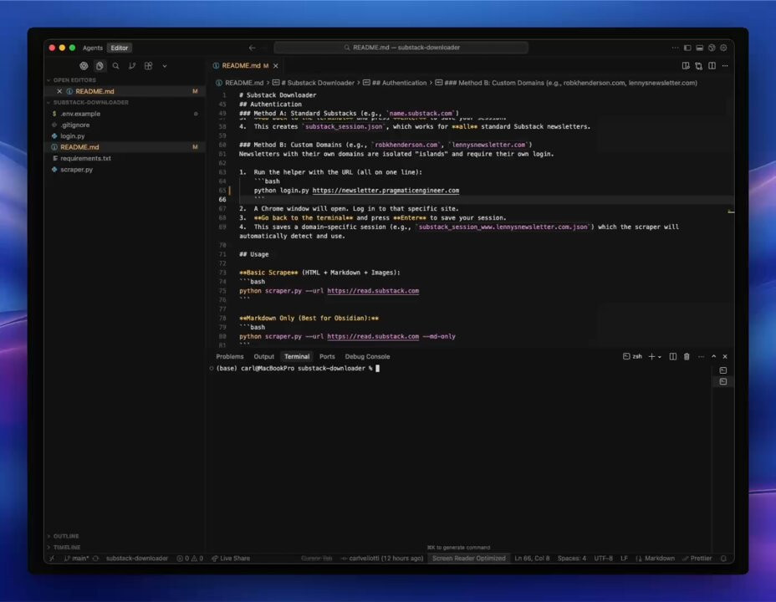This screenshot has width=776, height=602.
Task: Switch to Ports panel tab
Action: (327, 357)
